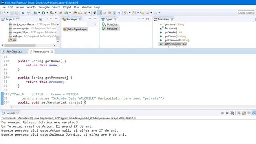Viewport: 256px width, 144px height.
Task: Click the Debug bug icon
Action: 35,13
